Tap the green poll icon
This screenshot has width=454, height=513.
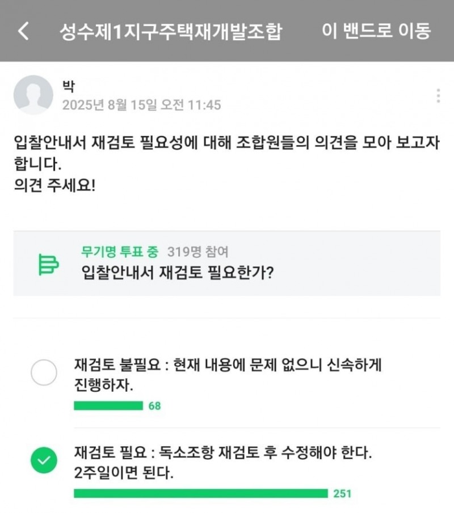pos(48,264)
